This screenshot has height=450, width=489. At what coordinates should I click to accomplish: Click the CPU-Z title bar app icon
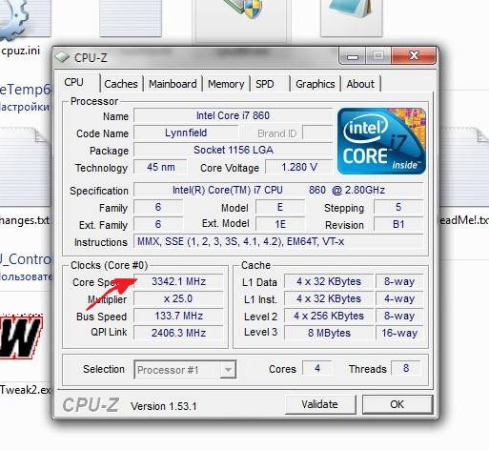click(x=62, y=57)
